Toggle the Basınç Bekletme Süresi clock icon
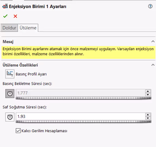156x147 pixels. 10,93
